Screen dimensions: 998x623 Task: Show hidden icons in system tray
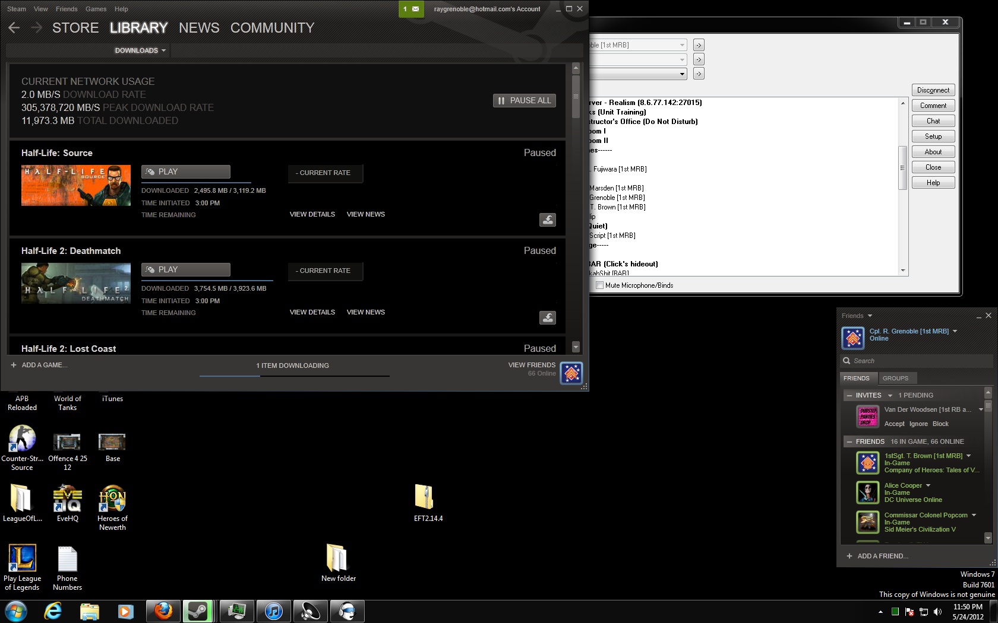coord(880,612)
